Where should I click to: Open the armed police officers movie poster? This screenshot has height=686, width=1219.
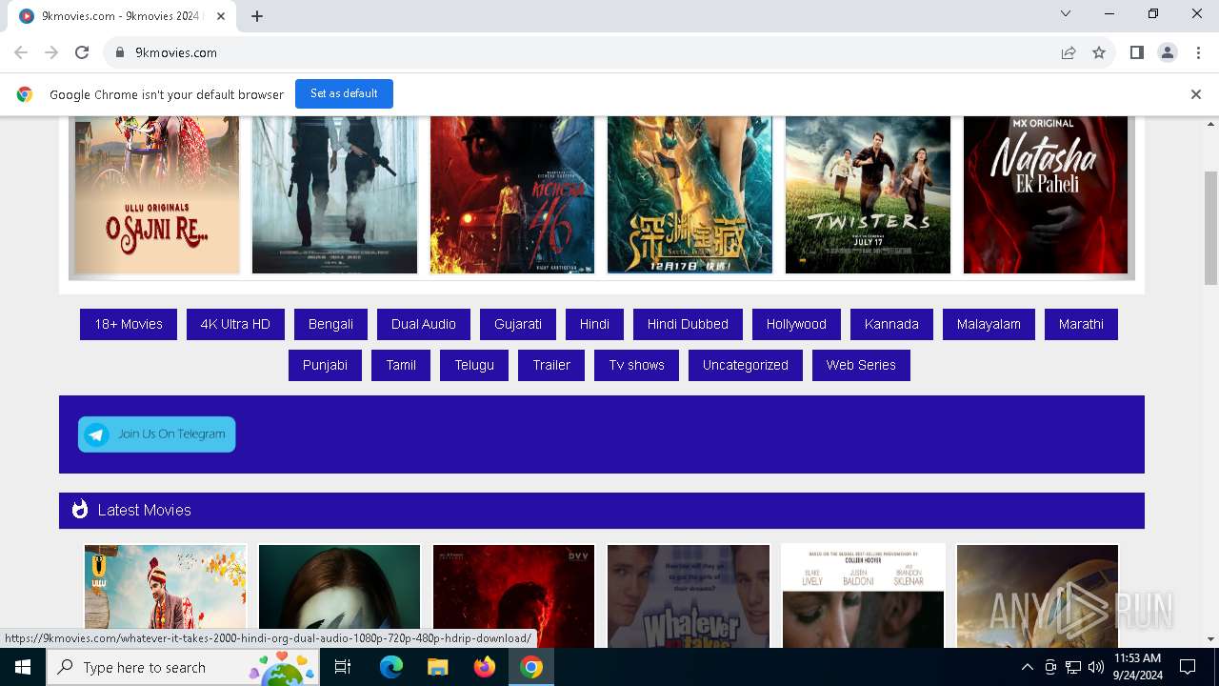(334, 194)
